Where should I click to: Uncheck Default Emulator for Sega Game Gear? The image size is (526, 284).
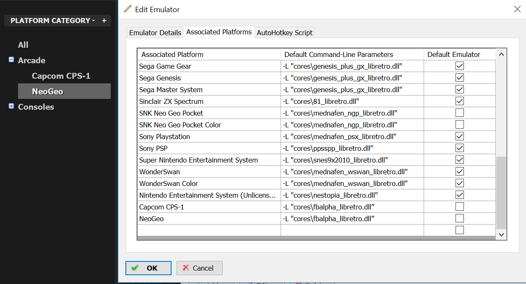click(460, 66)
